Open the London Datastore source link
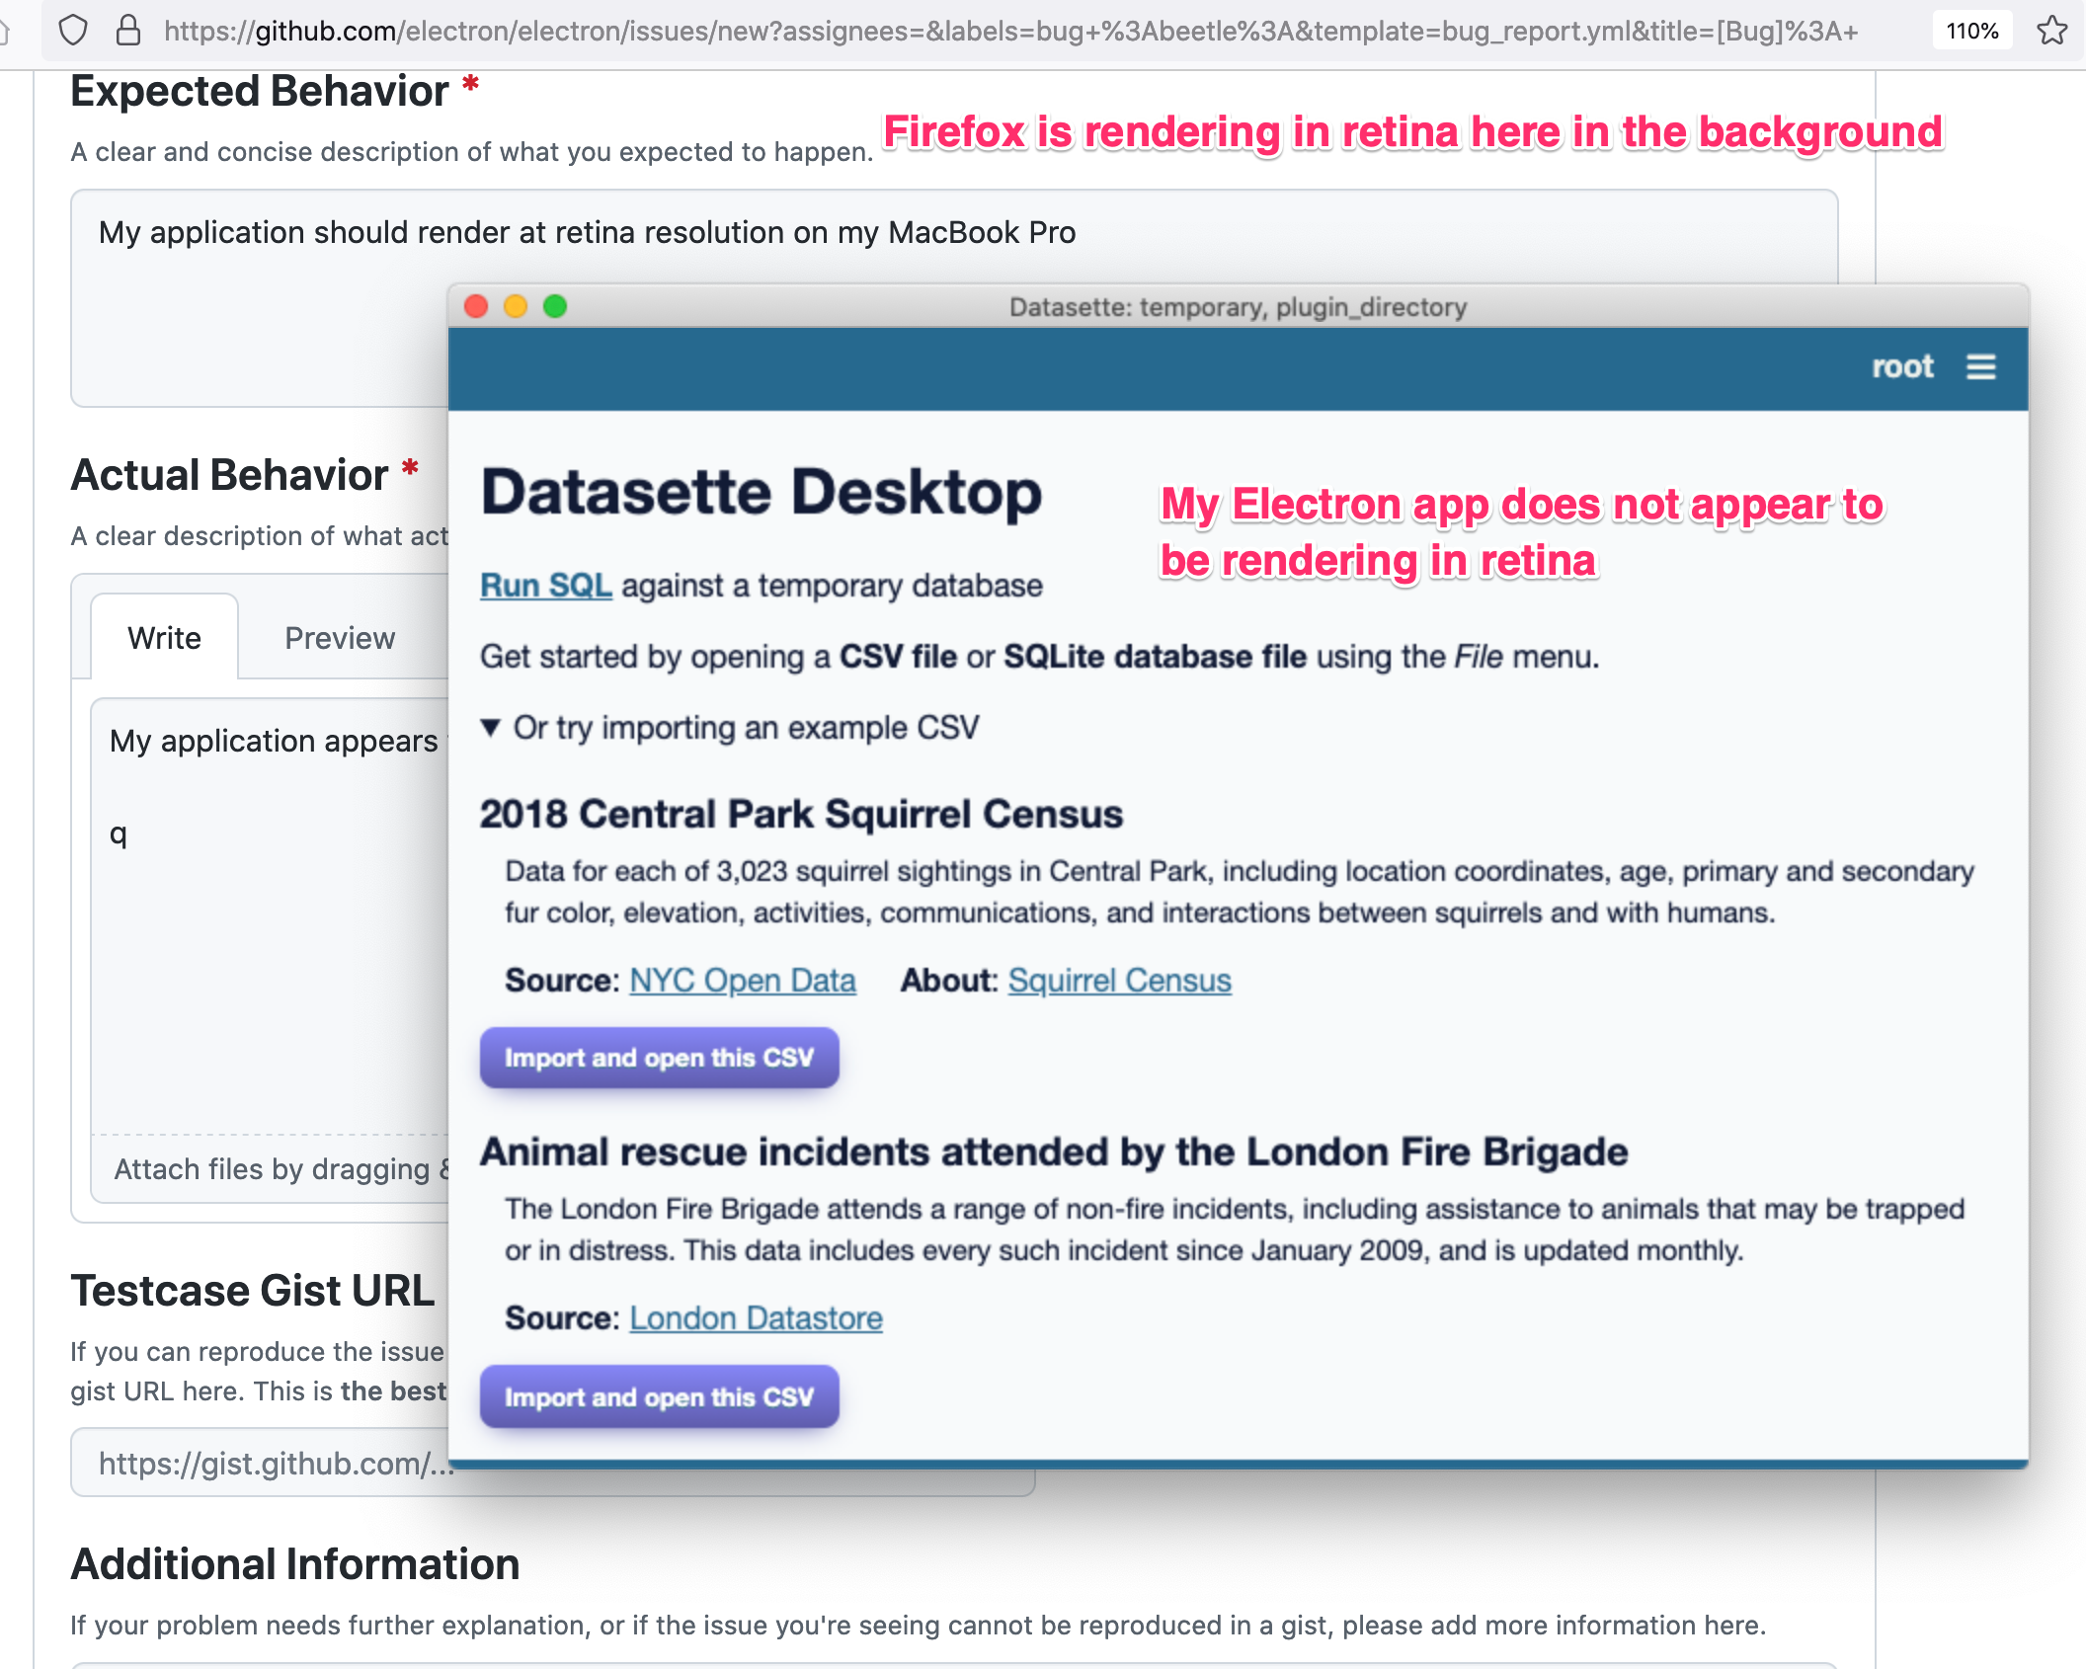 tap(756, 1317)
